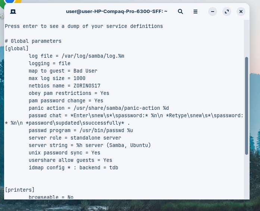Image resolution: width=260 pixels, height=211 pixels.
Task: Click the "Press enter to see a dump" line
Action: pyautogui.click(x=84, y=26)
